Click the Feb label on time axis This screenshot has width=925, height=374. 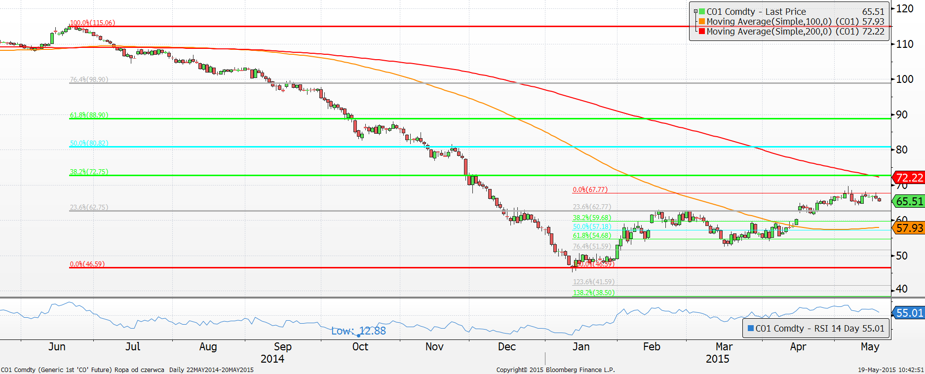[652, 347]
